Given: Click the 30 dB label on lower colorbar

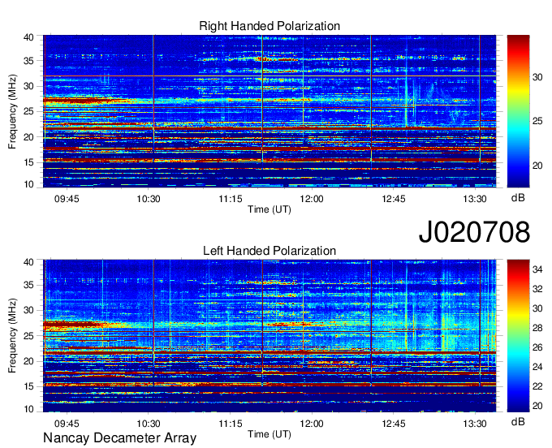Looking at the screenshot, I should click(537, 308).
